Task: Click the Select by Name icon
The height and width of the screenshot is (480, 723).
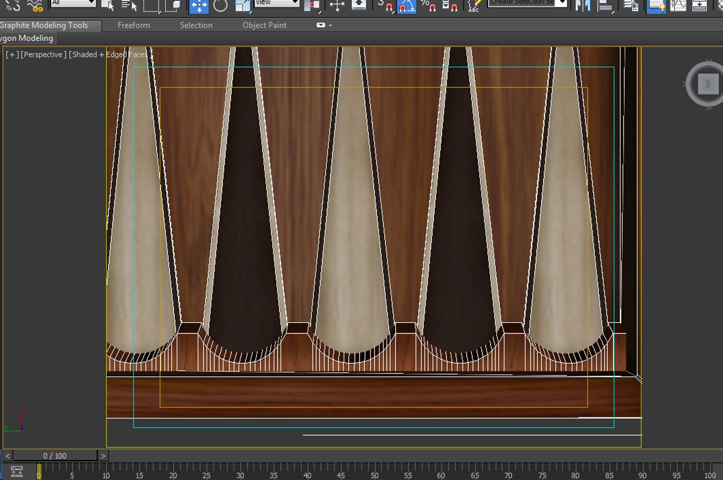Action: tap(129, 5)
